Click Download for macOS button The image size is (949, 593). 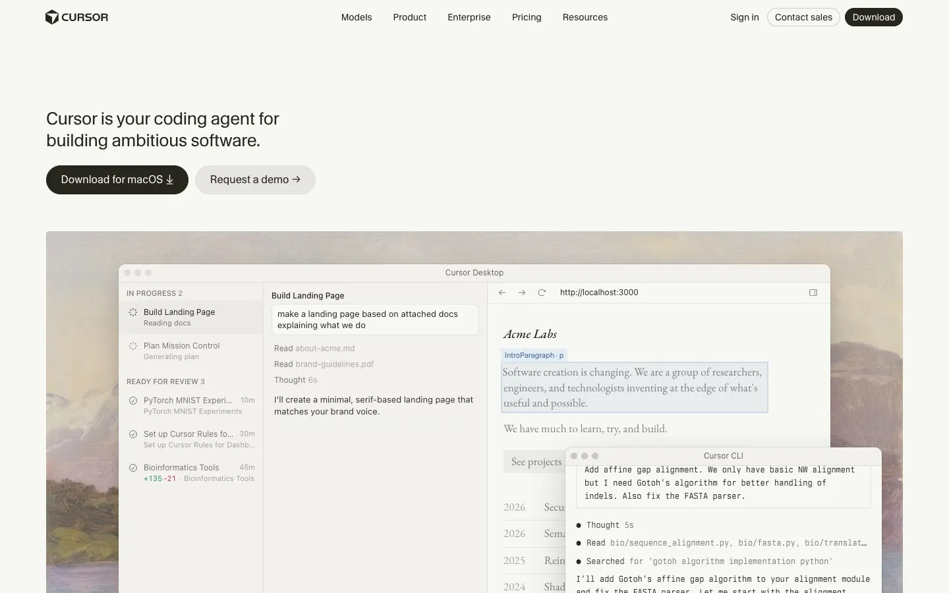pos(117,180)
